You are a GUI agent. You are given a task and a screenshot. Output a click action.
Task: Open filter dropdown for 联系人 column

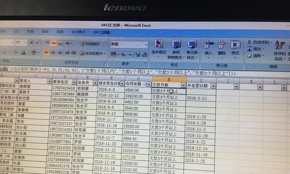tap(50, 81)
